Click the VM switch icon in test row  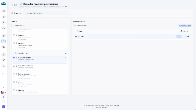click(184, 37)
